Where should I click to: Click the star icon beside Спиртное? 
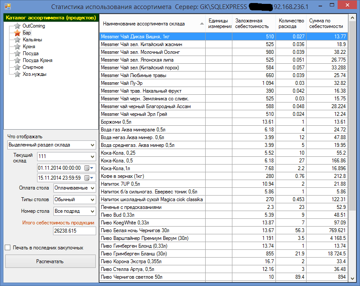(x=17, y=67)
